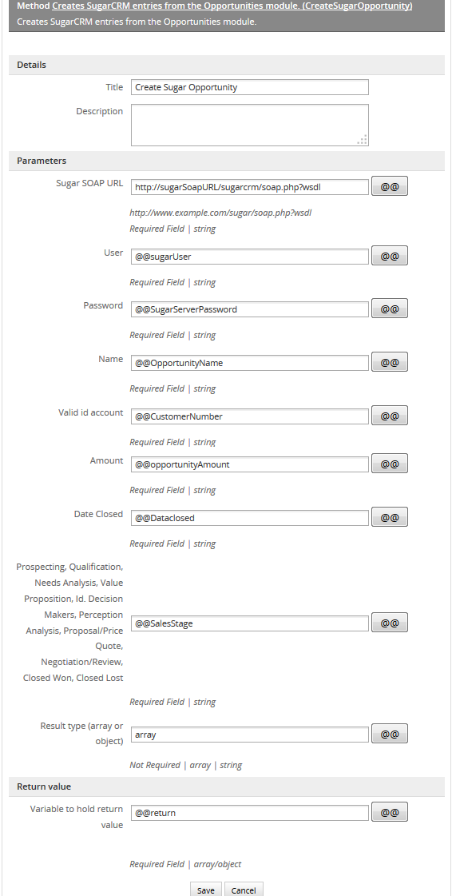Open the @@ picker for Result type
452x896 pixels.
[x=390, y=735]
